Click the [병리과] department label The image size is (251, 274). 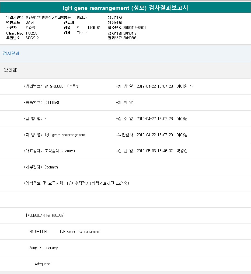click(11, 70)
